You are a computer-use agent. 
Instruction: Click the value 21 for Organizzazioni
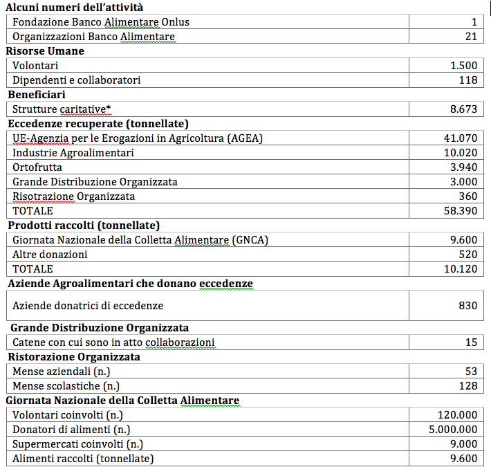pyautogui.click(x=471, y=37)
